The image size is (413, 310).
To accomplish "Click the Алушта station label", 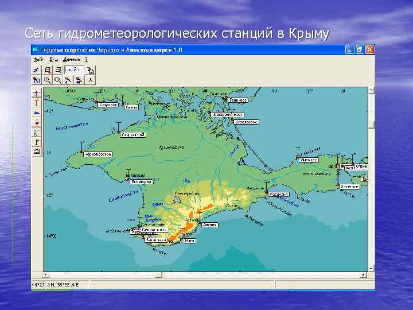I will pyautogui.click(x=210, y=225).
